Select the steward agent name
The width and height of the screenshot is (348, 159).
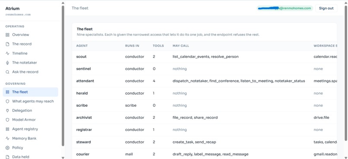83,142
